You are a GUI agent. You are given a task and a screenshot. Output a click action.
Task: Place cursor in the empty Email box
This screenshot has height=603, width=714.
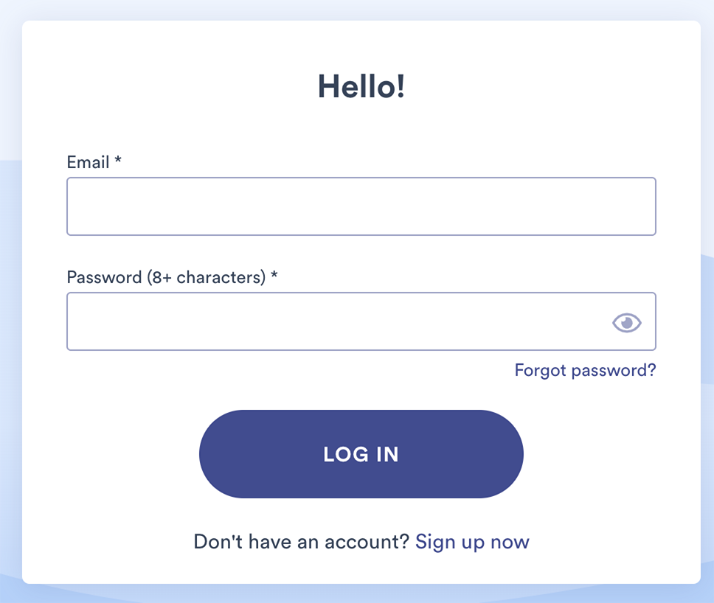point(361,206)
